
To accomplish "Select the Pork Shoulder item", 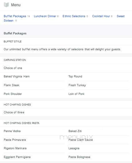I will (13, 94).
